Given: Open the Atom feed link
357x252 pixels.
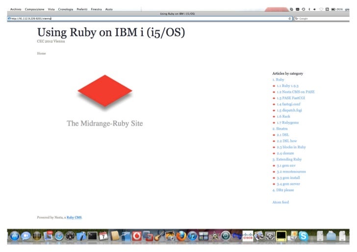Looking at the screenshot, I should (280, 202).
